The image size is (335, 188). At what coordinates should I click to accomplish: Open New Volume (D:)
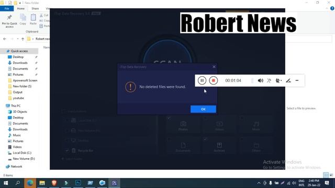click(24, 159)
